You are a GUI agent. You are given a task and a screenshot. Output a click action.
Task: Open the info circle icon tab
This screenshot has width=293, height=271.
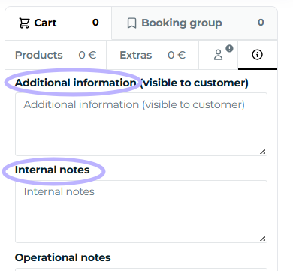(258, 55)
